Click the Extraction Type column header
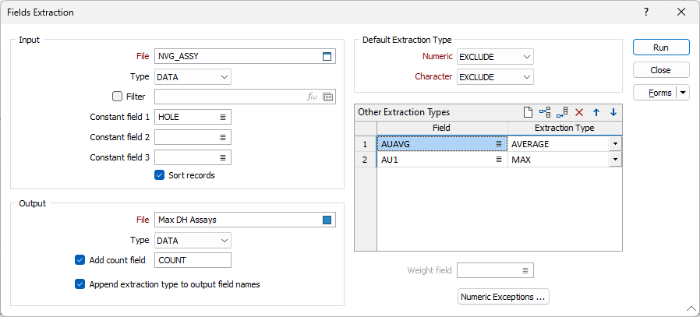Screen dimensions: 700x317 tap(564, 128)
